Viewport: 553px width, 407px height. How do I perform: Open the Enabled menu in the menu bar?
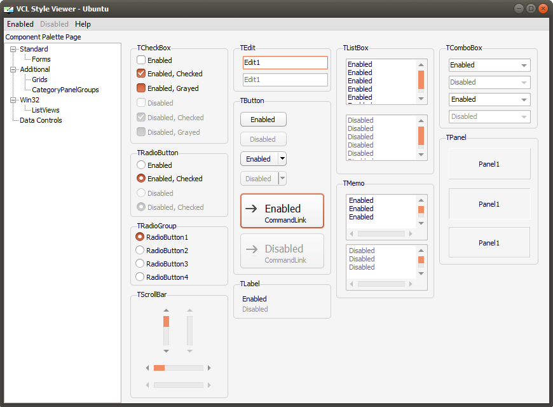[20, 24]
